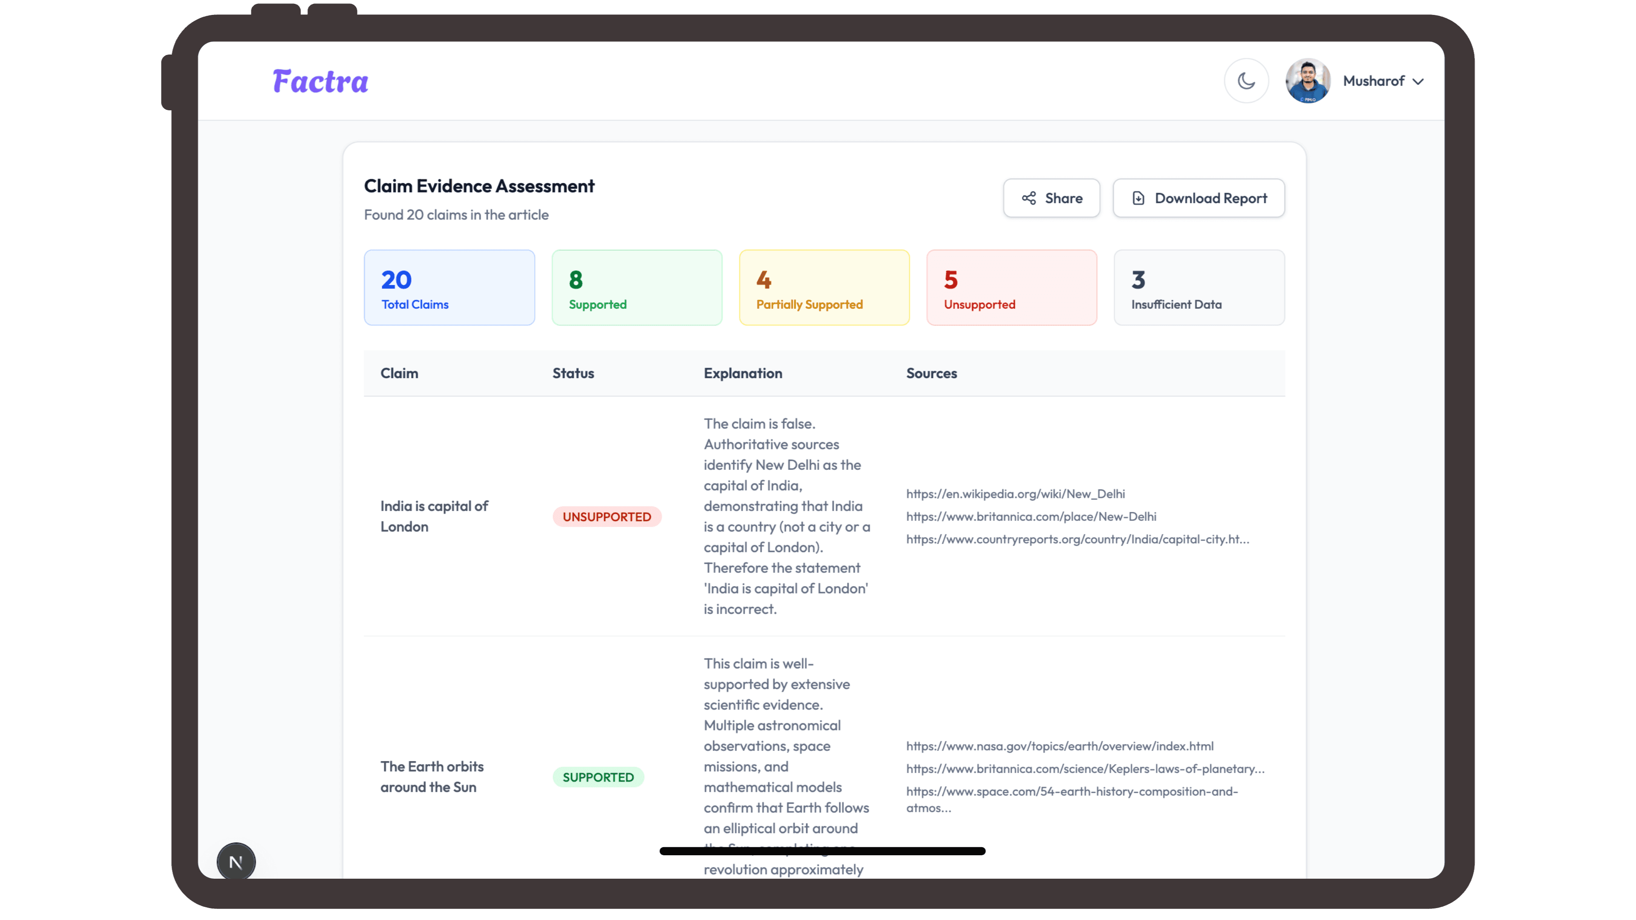The width and height of the screenshot is (1636, 920).
Task: Click the N badge in the bottom corner
Action: pyautogui.click(x=236, y=861)
